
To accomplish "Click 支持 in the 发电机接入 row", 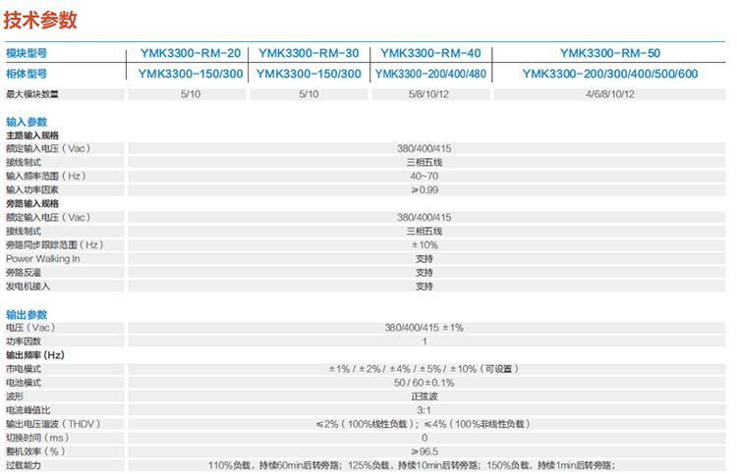I will (x=424, y=287).
